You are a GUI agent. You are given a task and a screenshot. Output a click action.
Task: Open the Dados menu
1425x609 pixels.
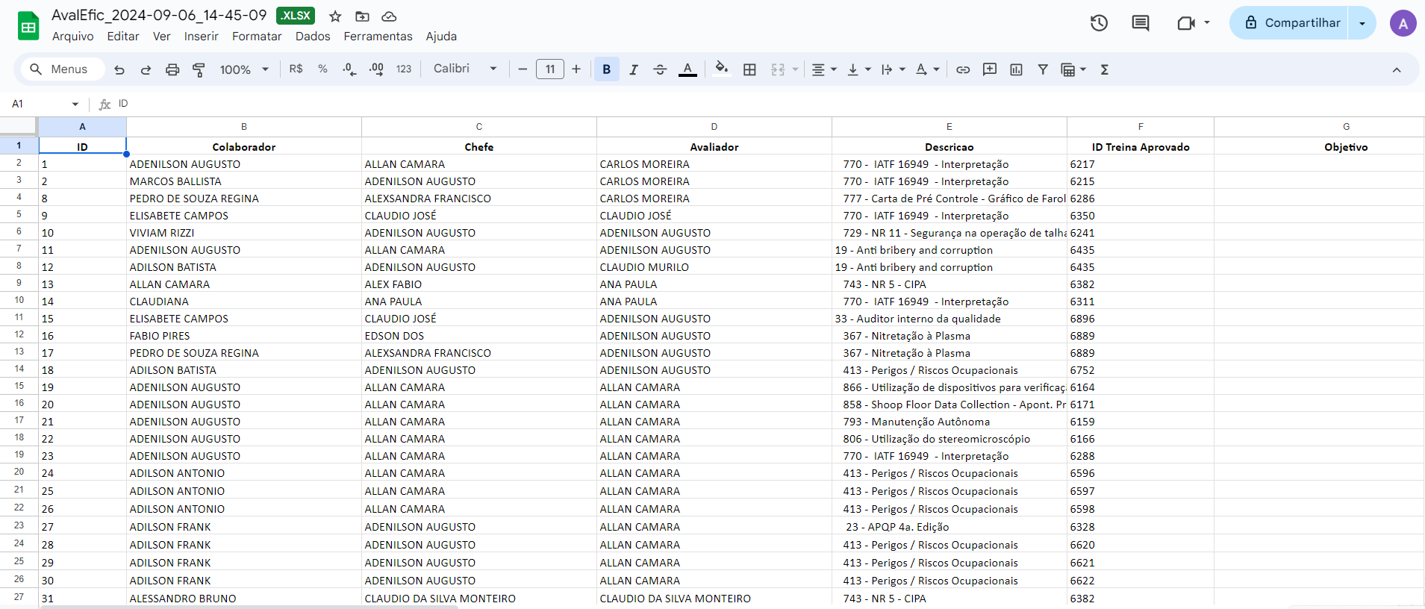(313, 36)
